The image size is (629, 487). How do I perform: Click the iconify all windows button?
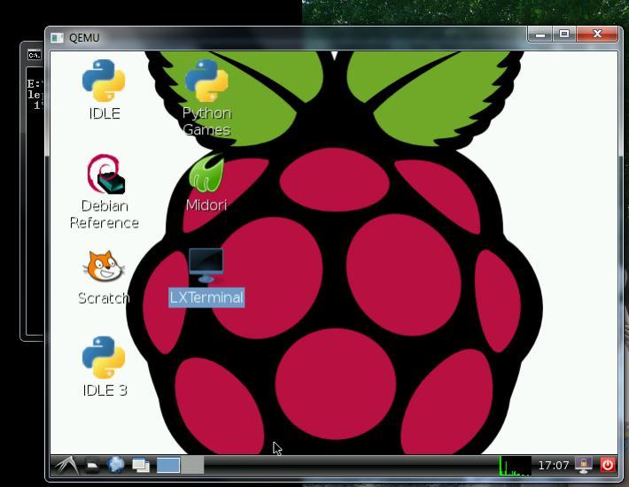[141, 465]
